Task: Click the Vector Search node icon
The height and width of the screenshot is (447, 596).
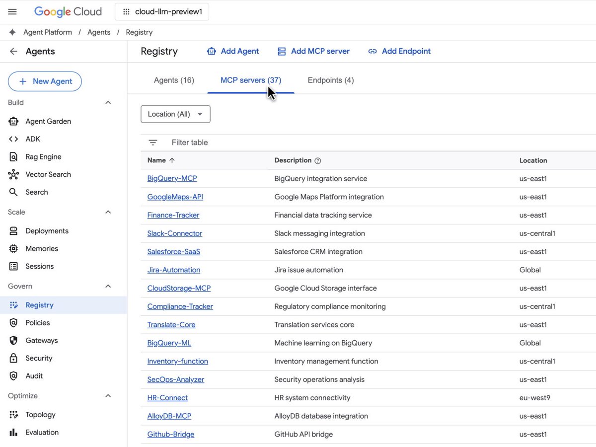Action: pos(13,174)
